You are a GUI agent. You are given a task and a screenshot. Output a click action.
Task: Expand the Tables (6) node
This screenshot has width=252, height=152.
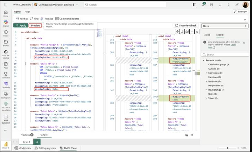pyautogui.click(x=206, y=98)
